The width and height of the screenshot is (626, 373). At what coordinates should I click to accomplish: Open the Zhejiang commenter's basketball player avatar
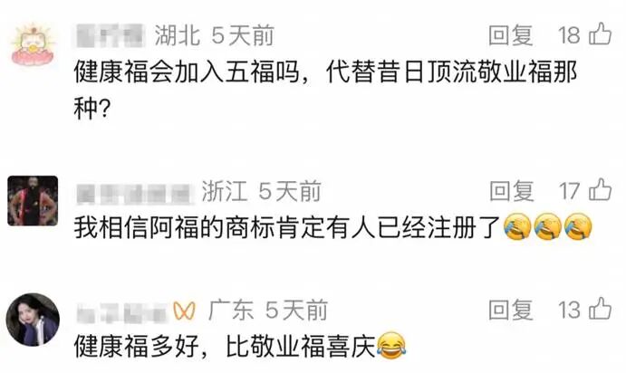point(33,201)
